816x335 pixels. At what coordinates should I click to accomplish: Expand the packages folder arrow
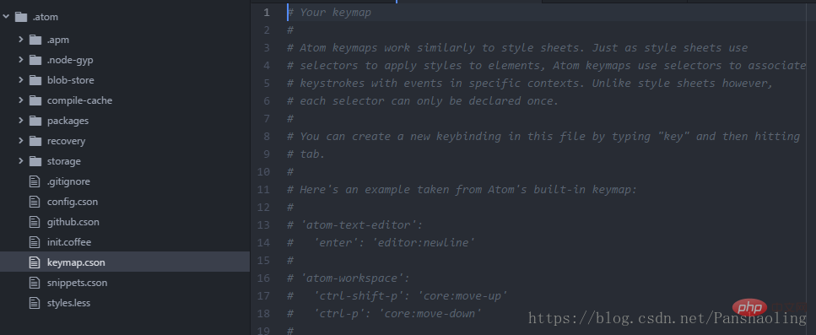(21, 121)
